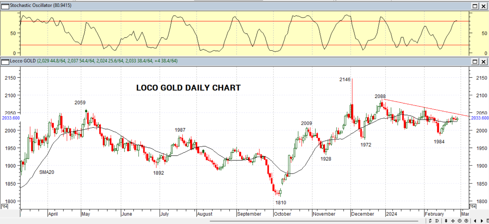
Task: Select the 2059 price annotation
Action: [80, 103]
